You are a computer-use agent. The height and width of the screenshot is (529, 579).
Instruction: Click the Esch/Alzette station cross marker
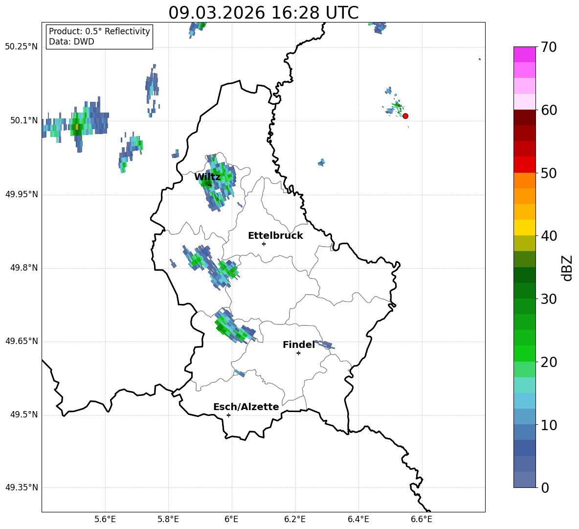coord(228,415)
